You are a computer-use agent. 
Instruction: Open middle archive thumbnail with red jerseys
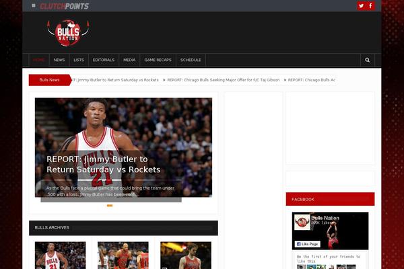123,256
